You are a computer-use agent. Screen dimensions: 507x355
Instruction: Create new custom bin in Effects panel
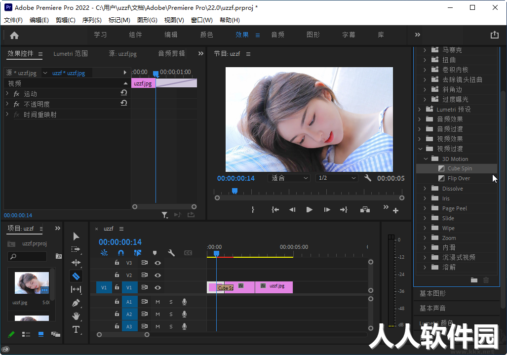(474, 280)
